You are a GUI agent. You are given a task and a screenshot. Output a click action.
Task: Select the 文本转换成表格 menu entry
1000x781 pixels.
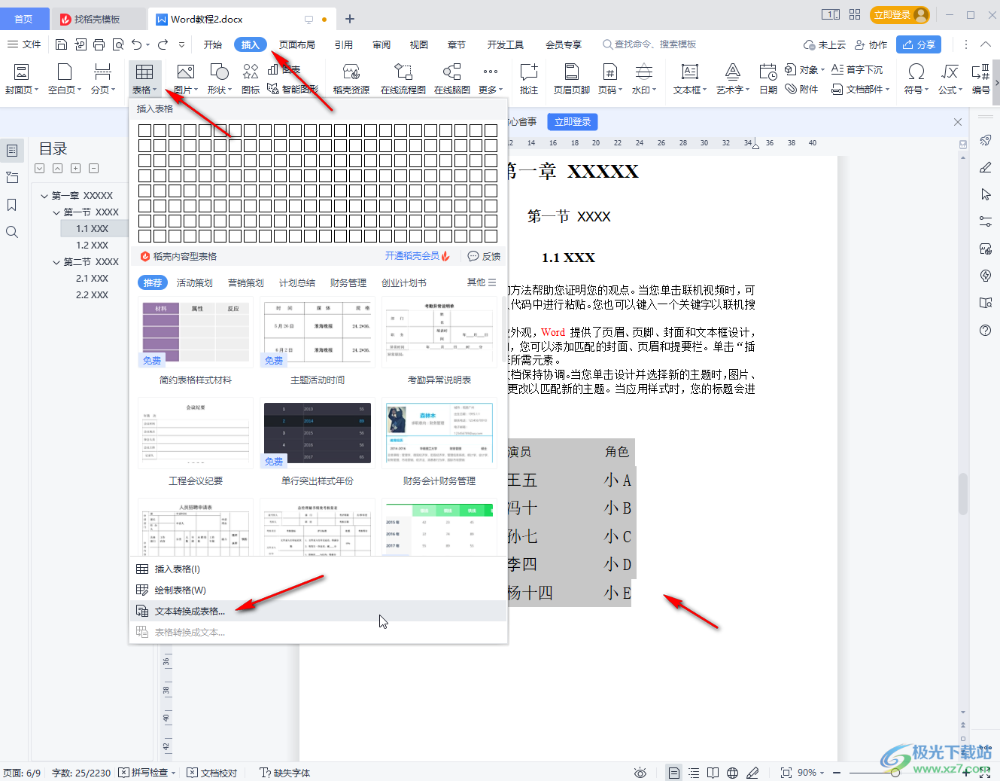click(318, 611)
